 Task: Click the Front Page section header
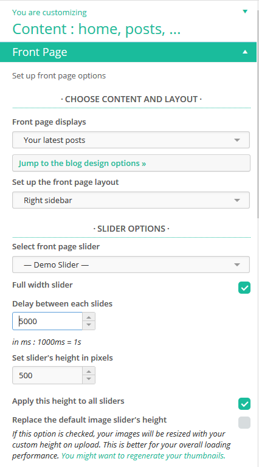tap(128, 52)
